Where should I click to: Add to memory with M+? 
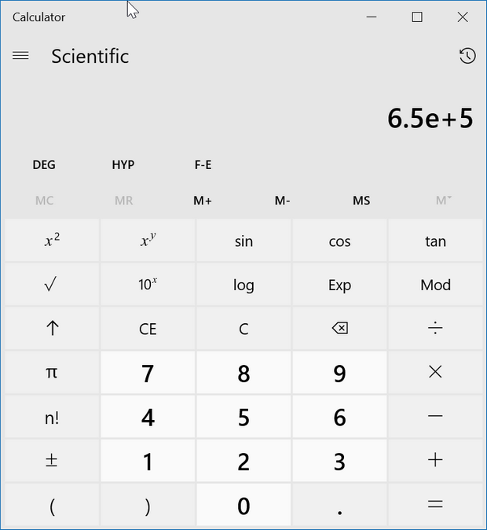[203, 201]
